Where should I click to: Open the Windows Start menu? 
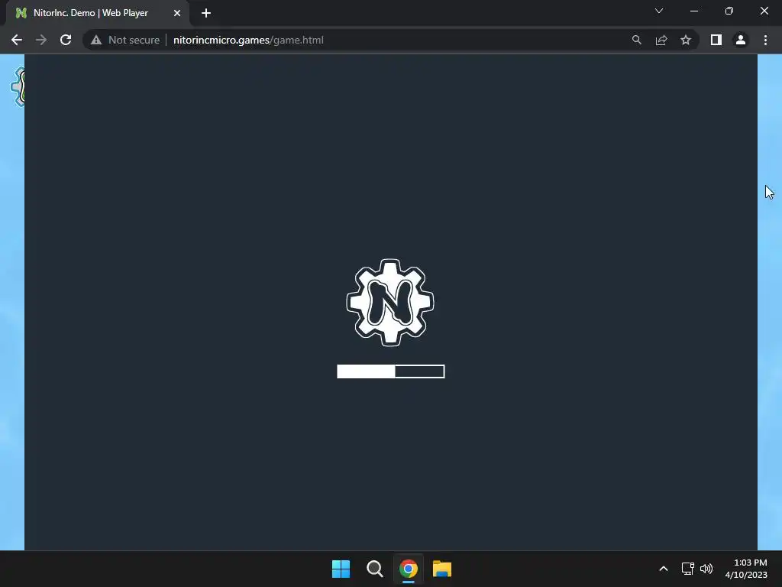click(x=341, y=569)
